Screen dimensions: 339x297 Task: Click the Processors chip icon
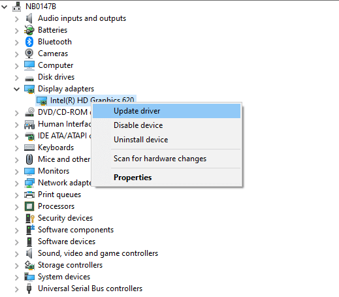(x=29, y=206)
